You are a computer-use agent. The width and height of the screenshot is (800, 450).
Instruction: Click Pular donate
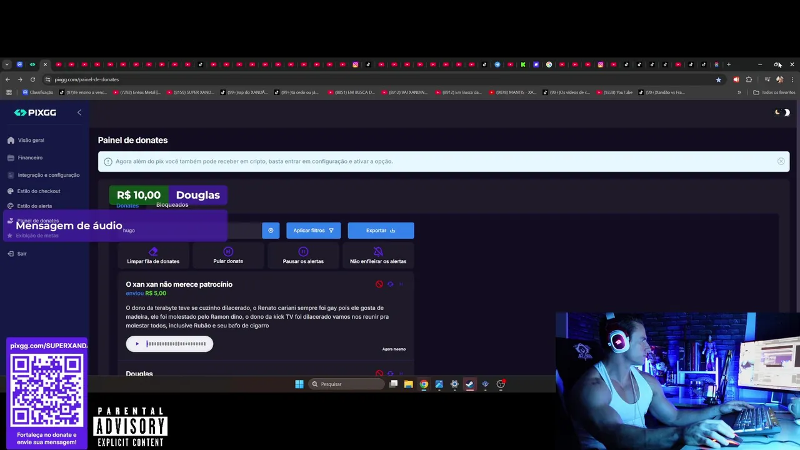(x=228, y=256)
